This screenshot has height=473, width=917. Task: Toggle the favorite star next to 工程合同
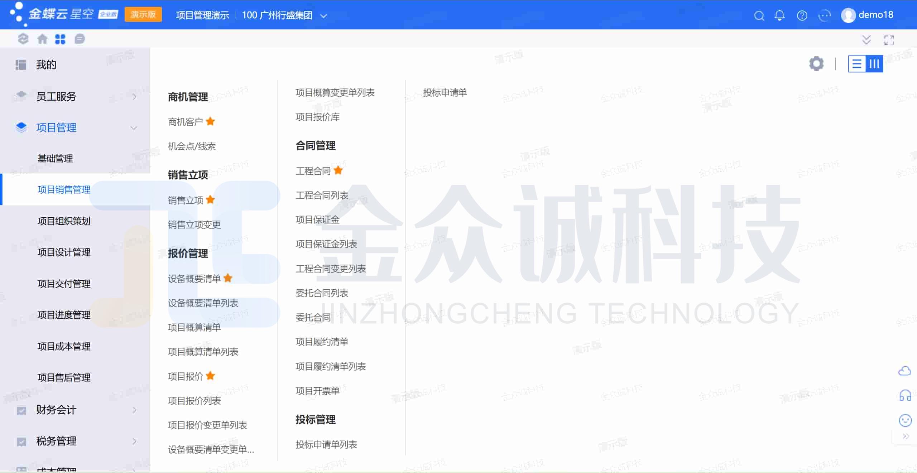coord(338,170)
